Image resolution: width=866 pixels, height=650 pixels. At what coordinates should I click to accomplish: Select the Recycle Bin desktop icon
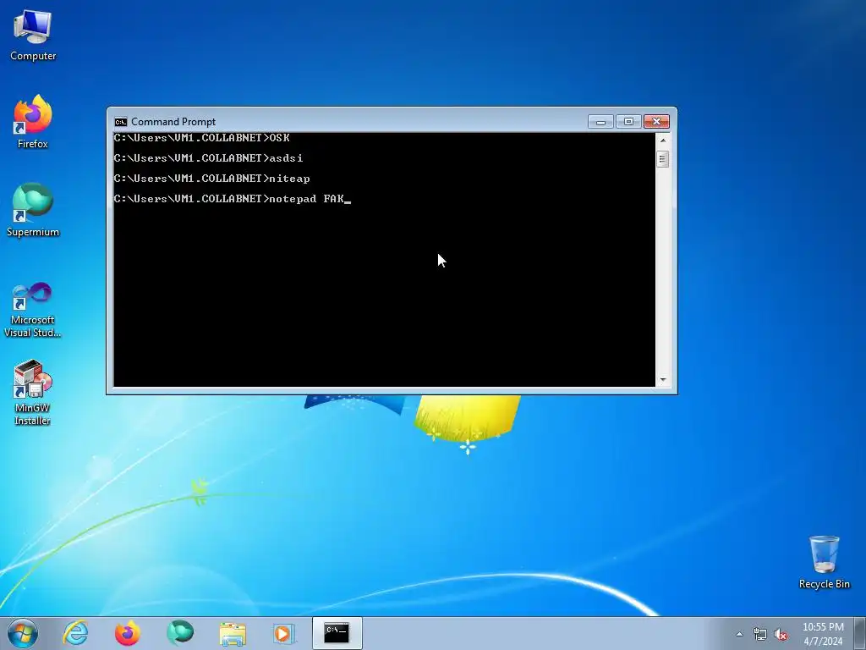pos(824,562)
